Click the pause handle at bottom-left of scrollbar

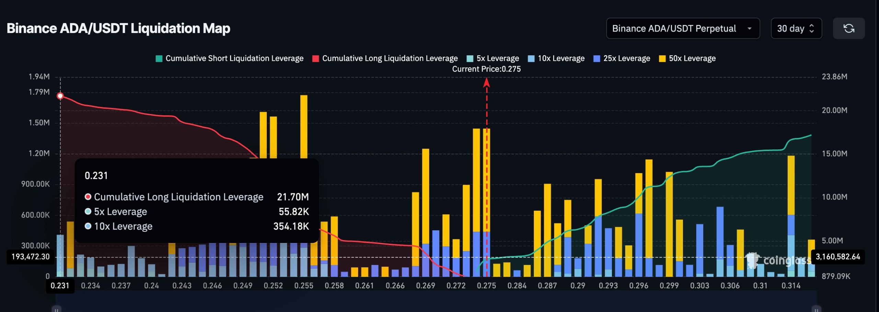pyautogui.click(x=56, y=309)
